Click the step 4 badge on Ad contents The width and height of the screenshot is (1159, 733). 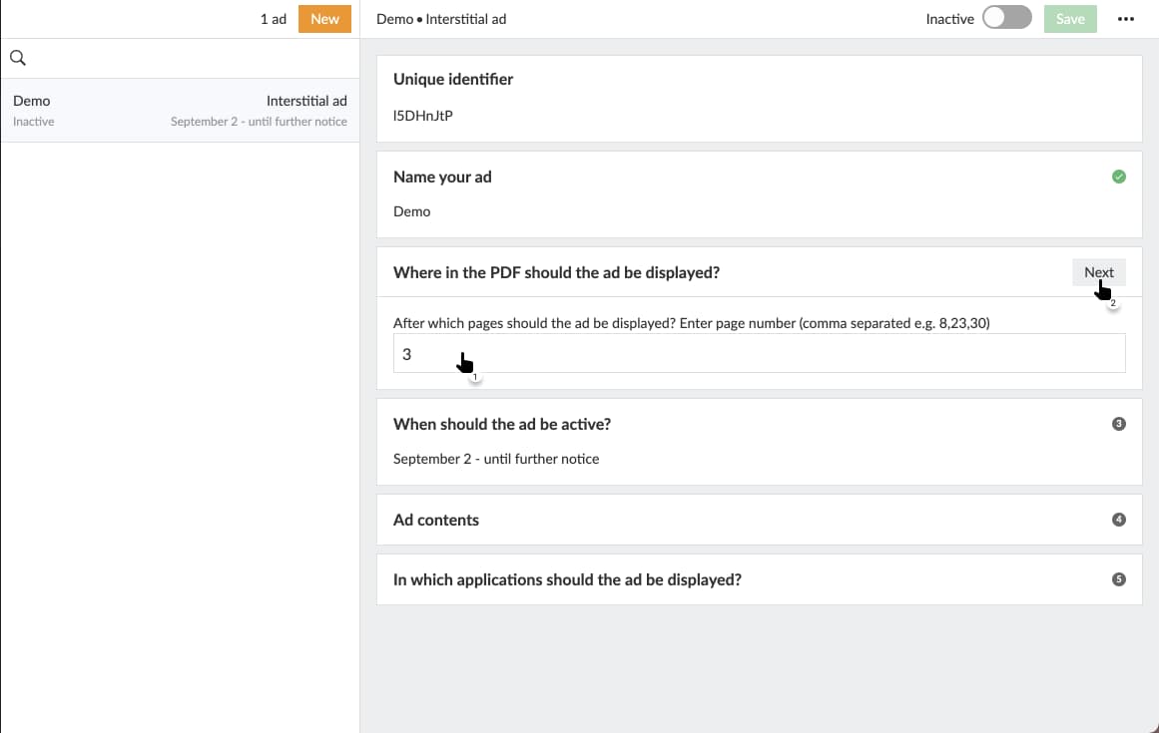coord(1118,520)
